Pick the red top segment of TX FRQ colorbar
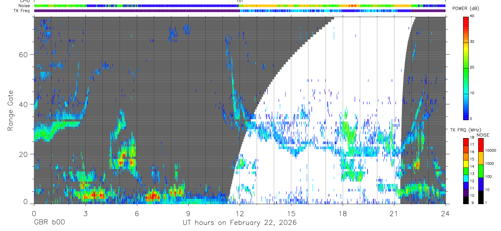This screenshot has height=231, width=501. (x=466, y=142)
